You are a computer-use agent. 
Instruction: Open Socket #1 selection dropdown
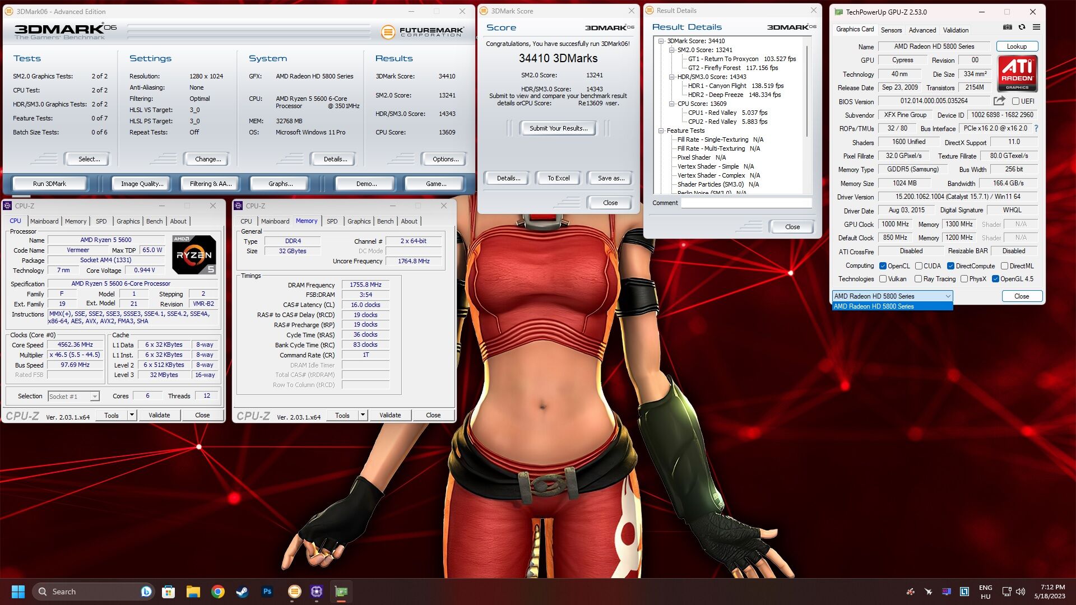click(73, 397)
